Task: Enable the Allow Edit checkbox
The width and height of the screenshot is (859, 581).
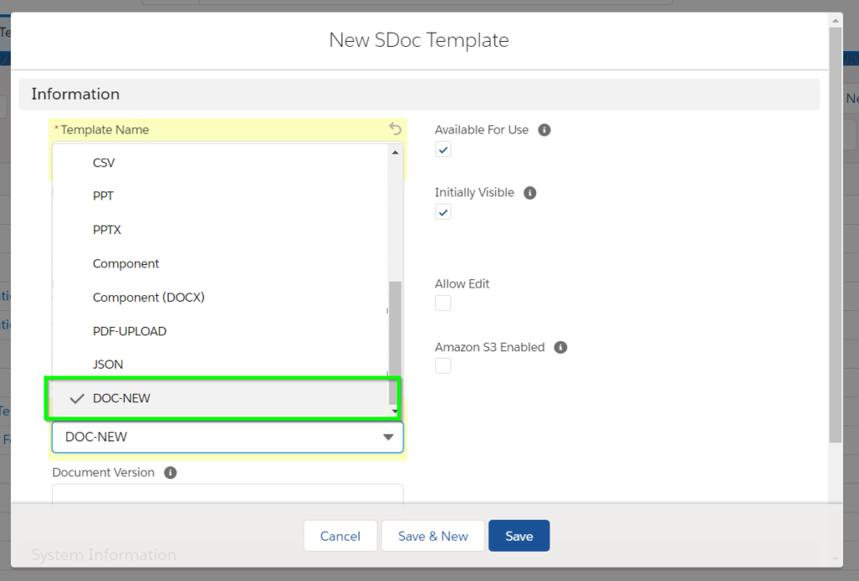Action: [x=442, y=303]
